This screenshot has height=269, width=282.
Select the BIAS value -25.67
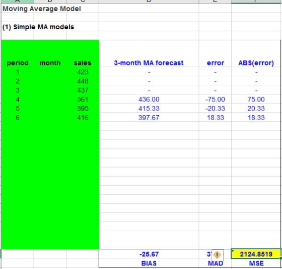pyautogui.click(x=149, y=254)
